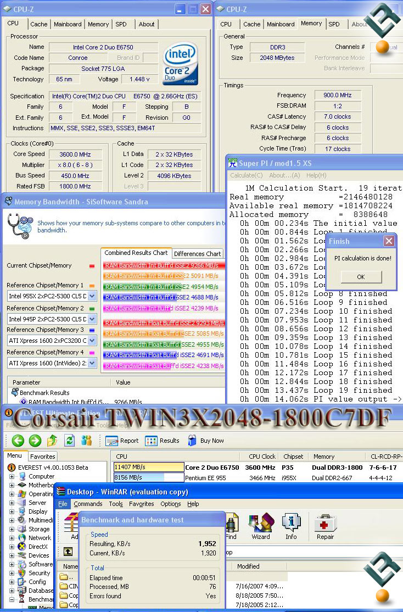Switch to Mainboard tab in left CPU-Z
This screenshot has width=403, height=612.
tap(68, 24)
